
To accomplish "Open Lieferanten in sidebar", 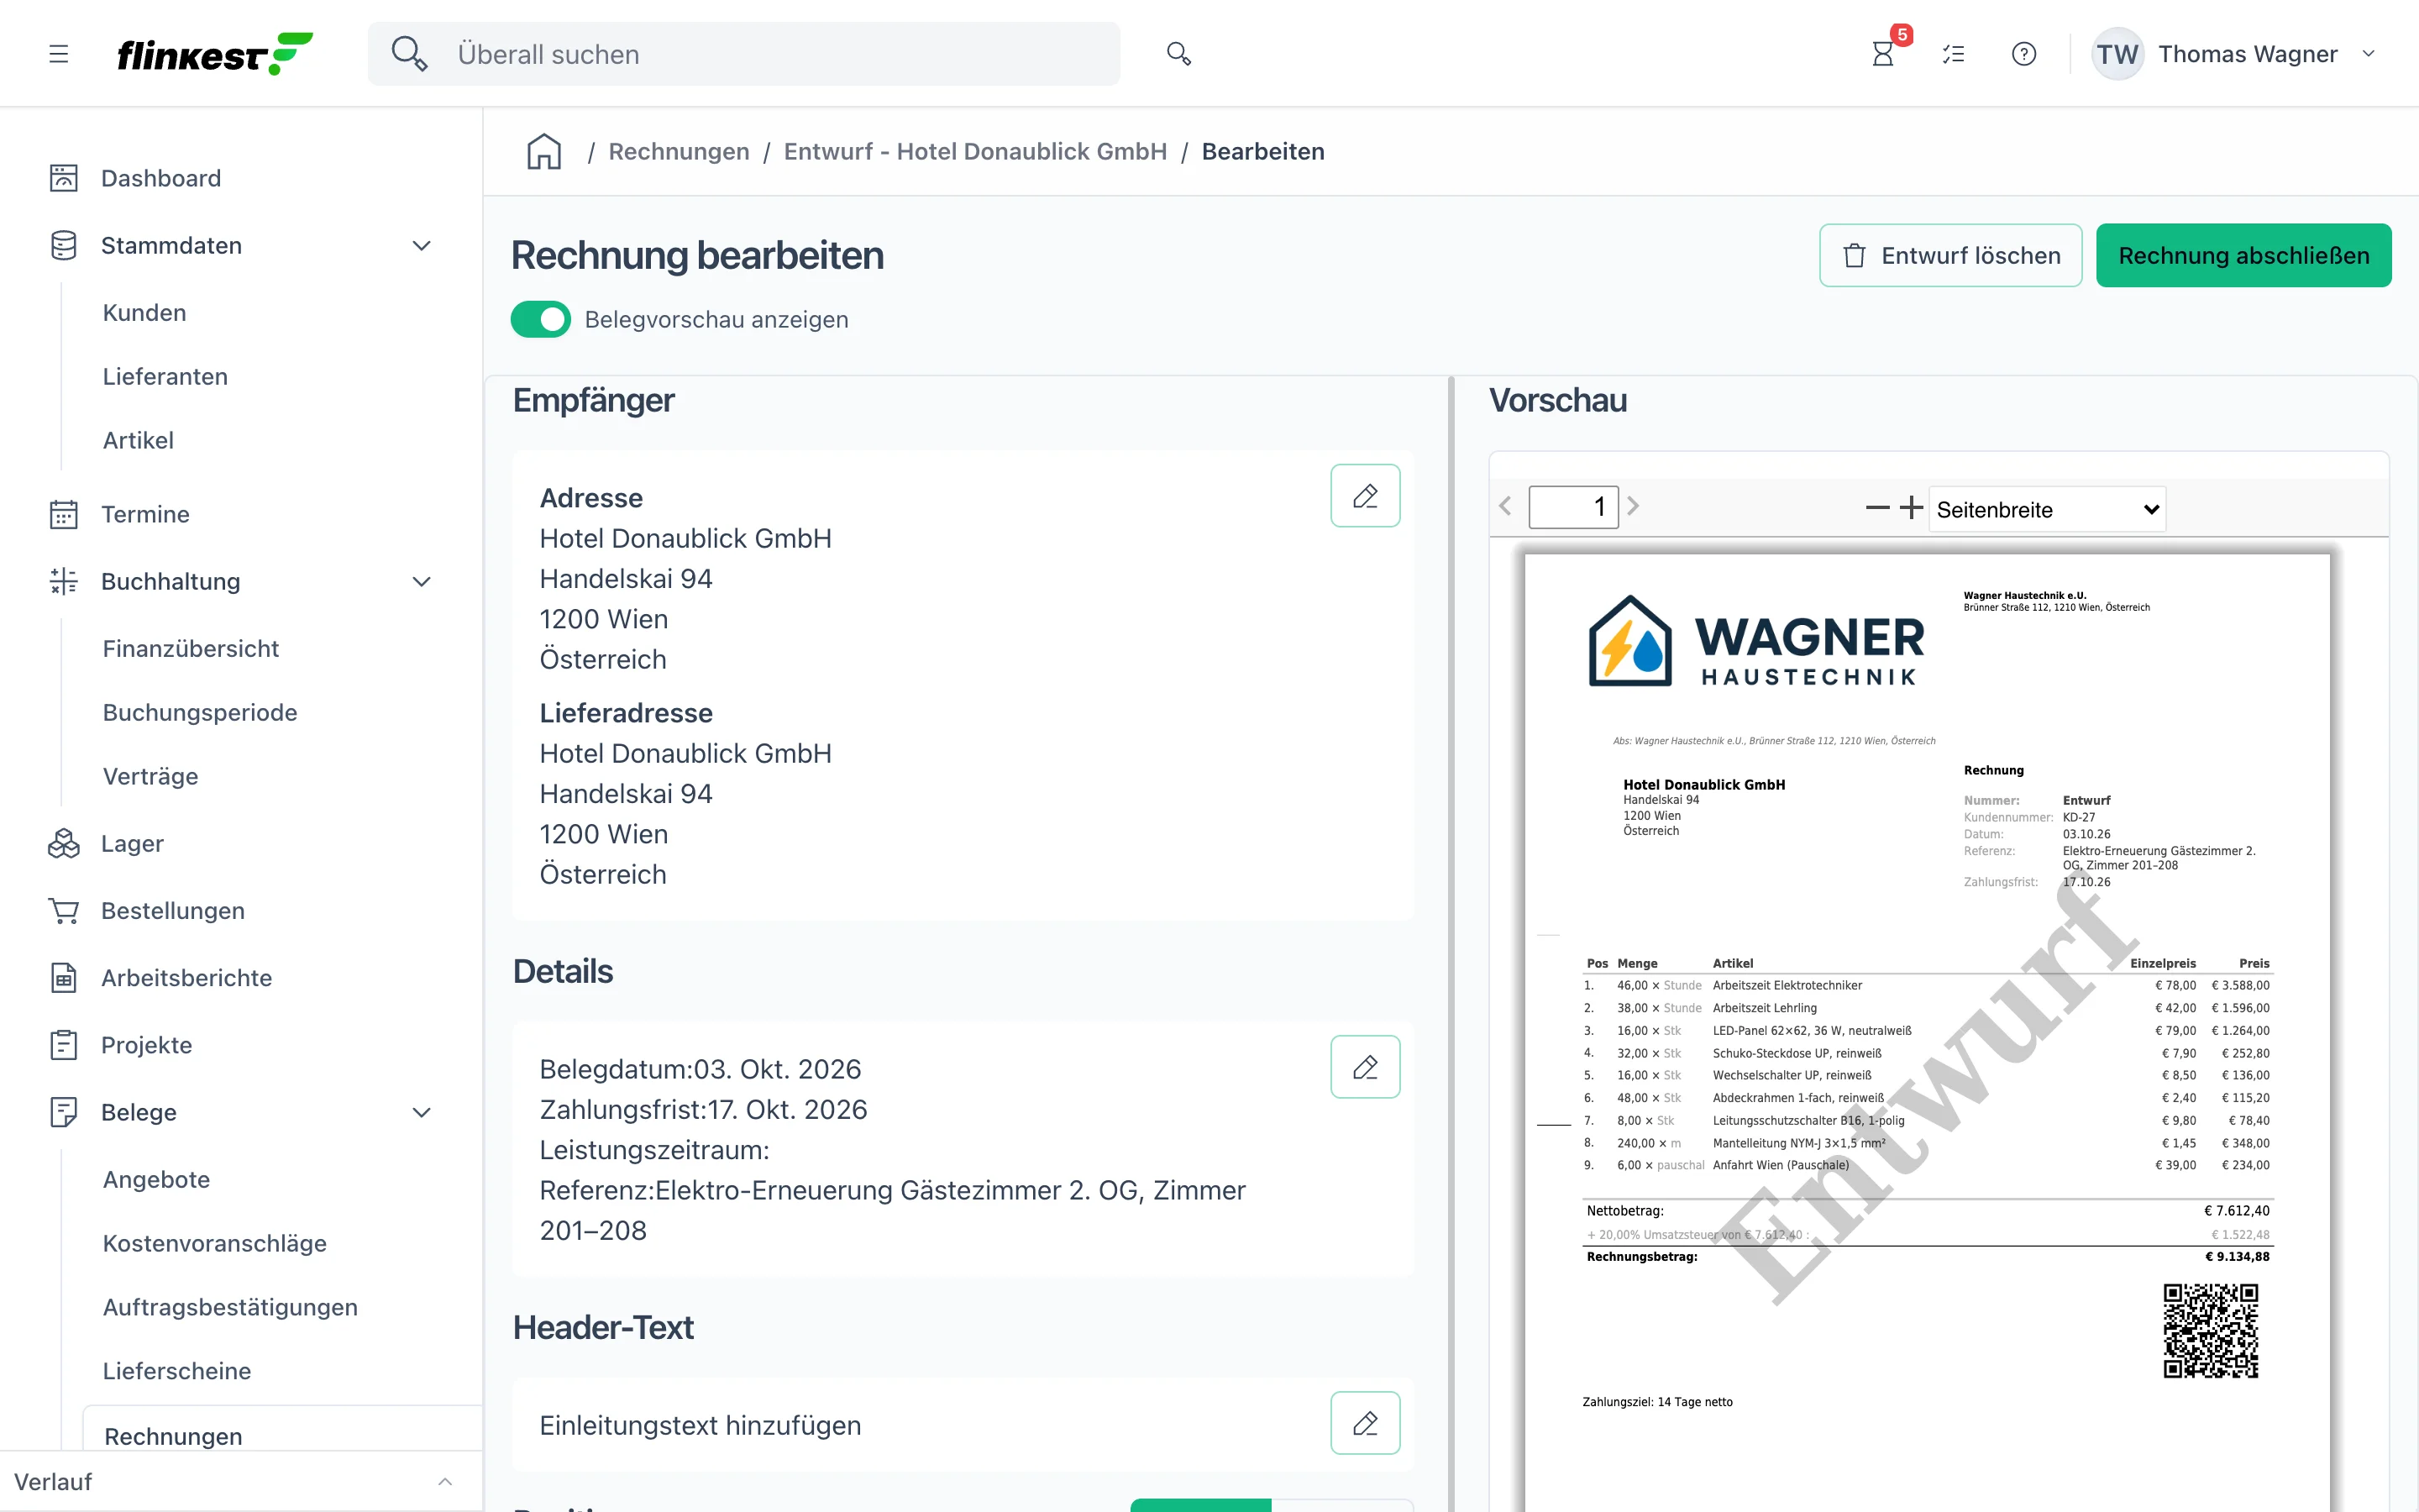I will pos(165,376).
